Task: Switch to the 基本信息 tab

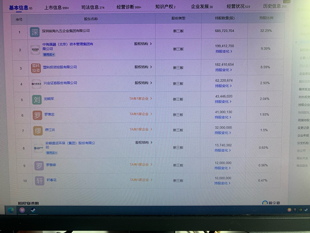Action: click(21, 8)
